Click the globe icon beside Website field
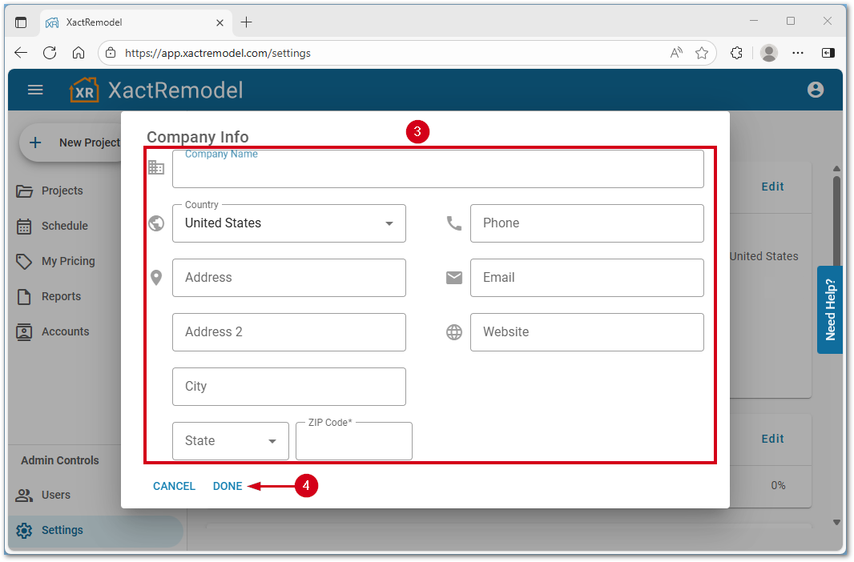The image size is (854, 562). pos(454,331)
